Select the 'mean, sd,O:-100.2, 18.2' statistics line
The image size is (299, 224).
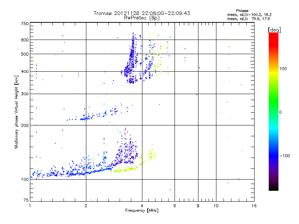pyautogui.click(x=249, y=15)
